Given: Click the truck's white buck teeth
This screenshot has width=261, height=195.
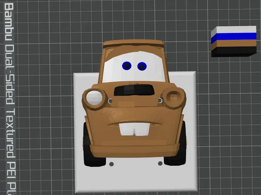Looking at the screenshot, I should tap(134, 129).
